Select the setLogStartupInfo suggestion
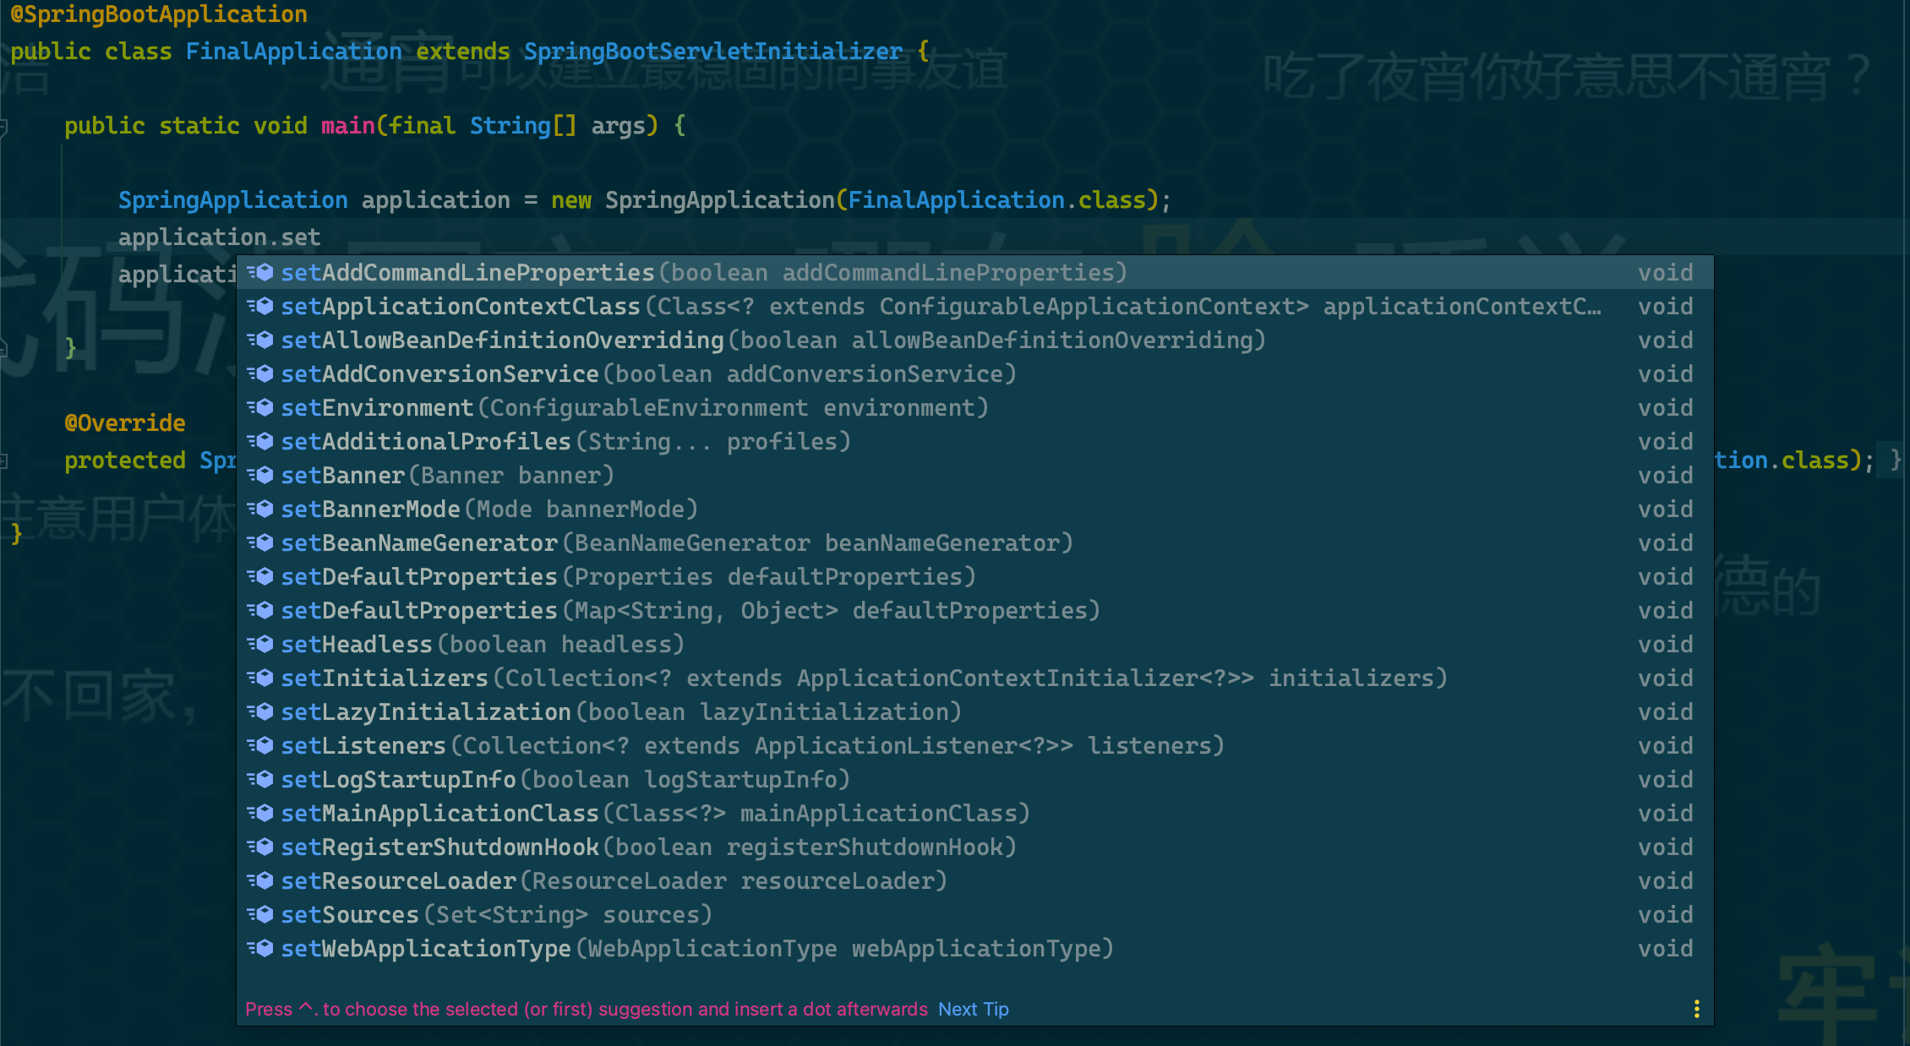Image resolution: width=1910 pixels, height=1046 pixels. tap(975, 779)
